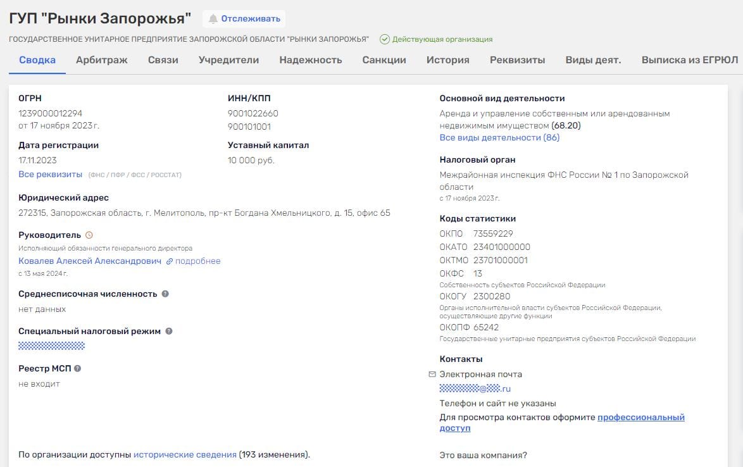The height and width of the screenshot is (467, 743).
Task: Open the Учредители tab
Action: click(228, 60)
